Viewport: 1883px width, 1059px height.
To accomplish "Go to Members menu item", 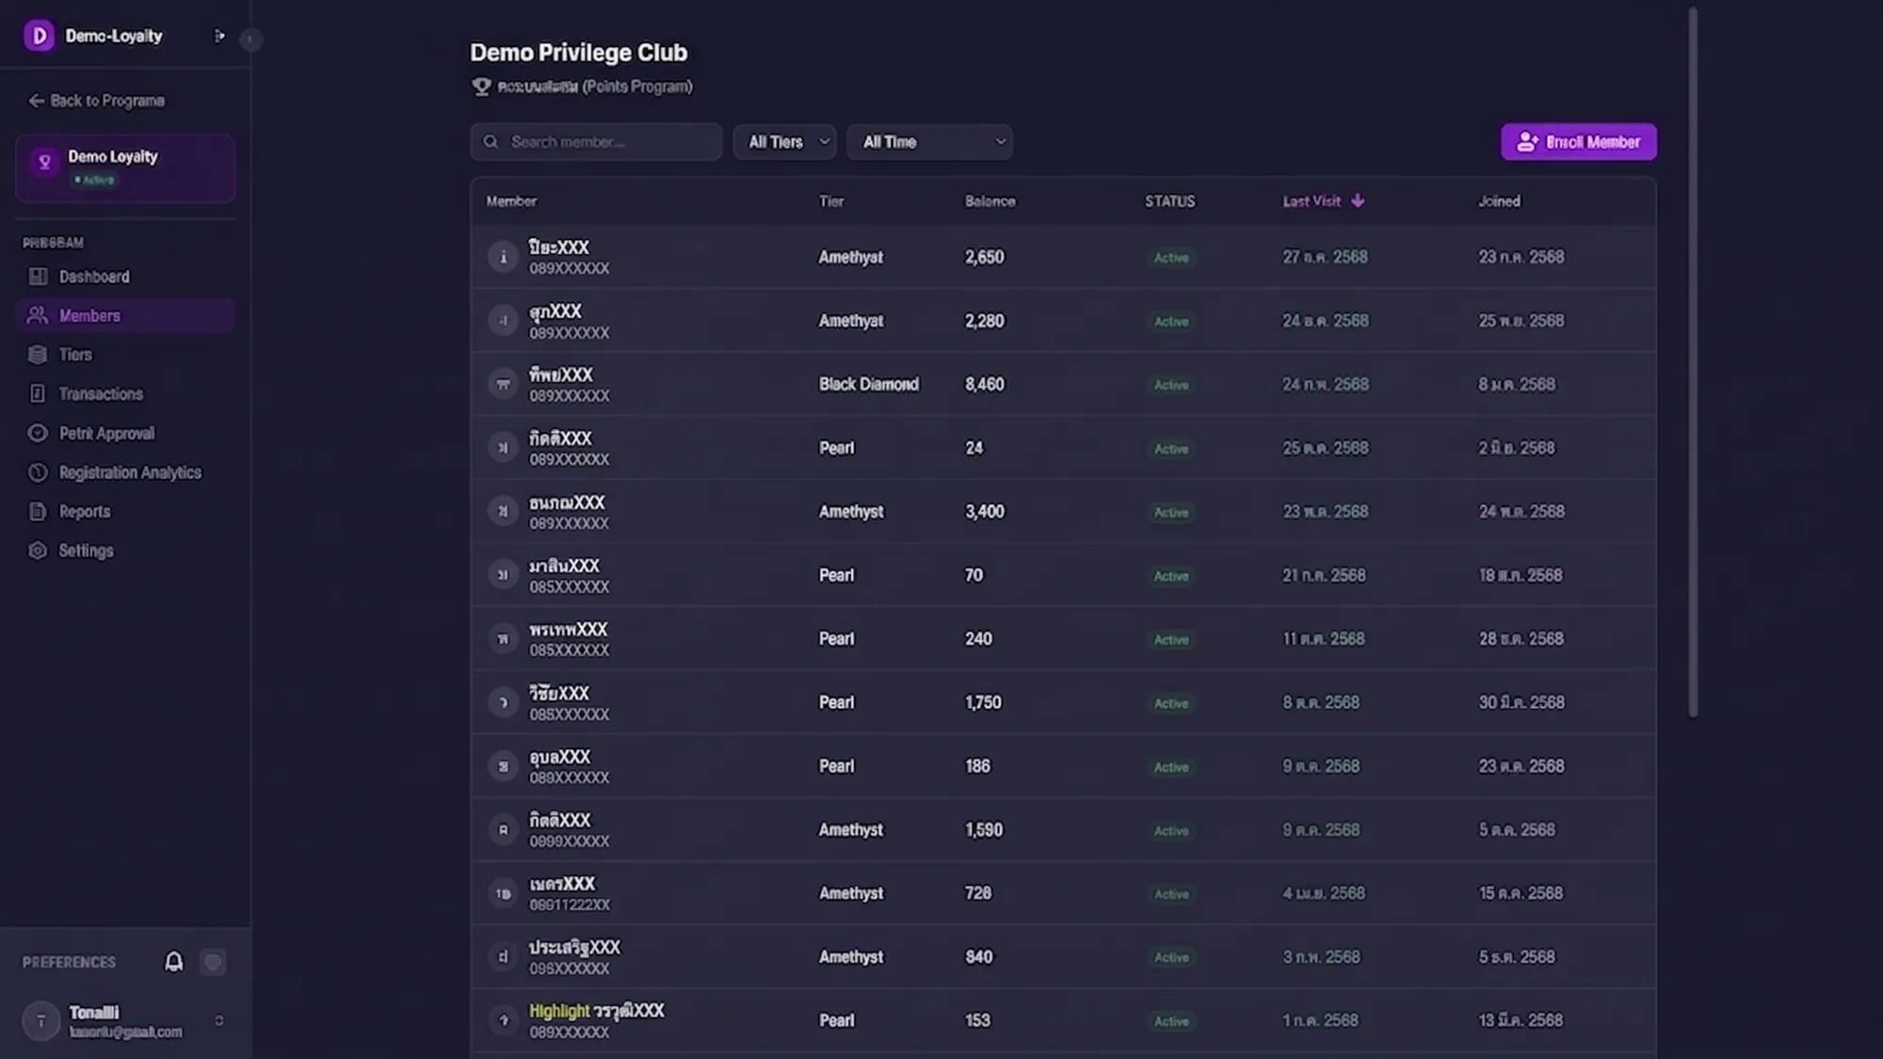I will click(125, 315).
